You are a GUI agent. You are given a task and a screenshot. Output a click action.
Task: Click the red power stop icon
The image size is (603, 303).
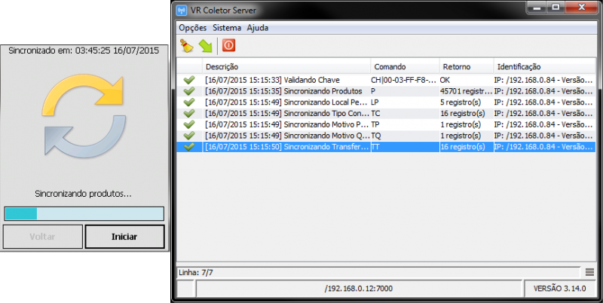coord(228,45)
